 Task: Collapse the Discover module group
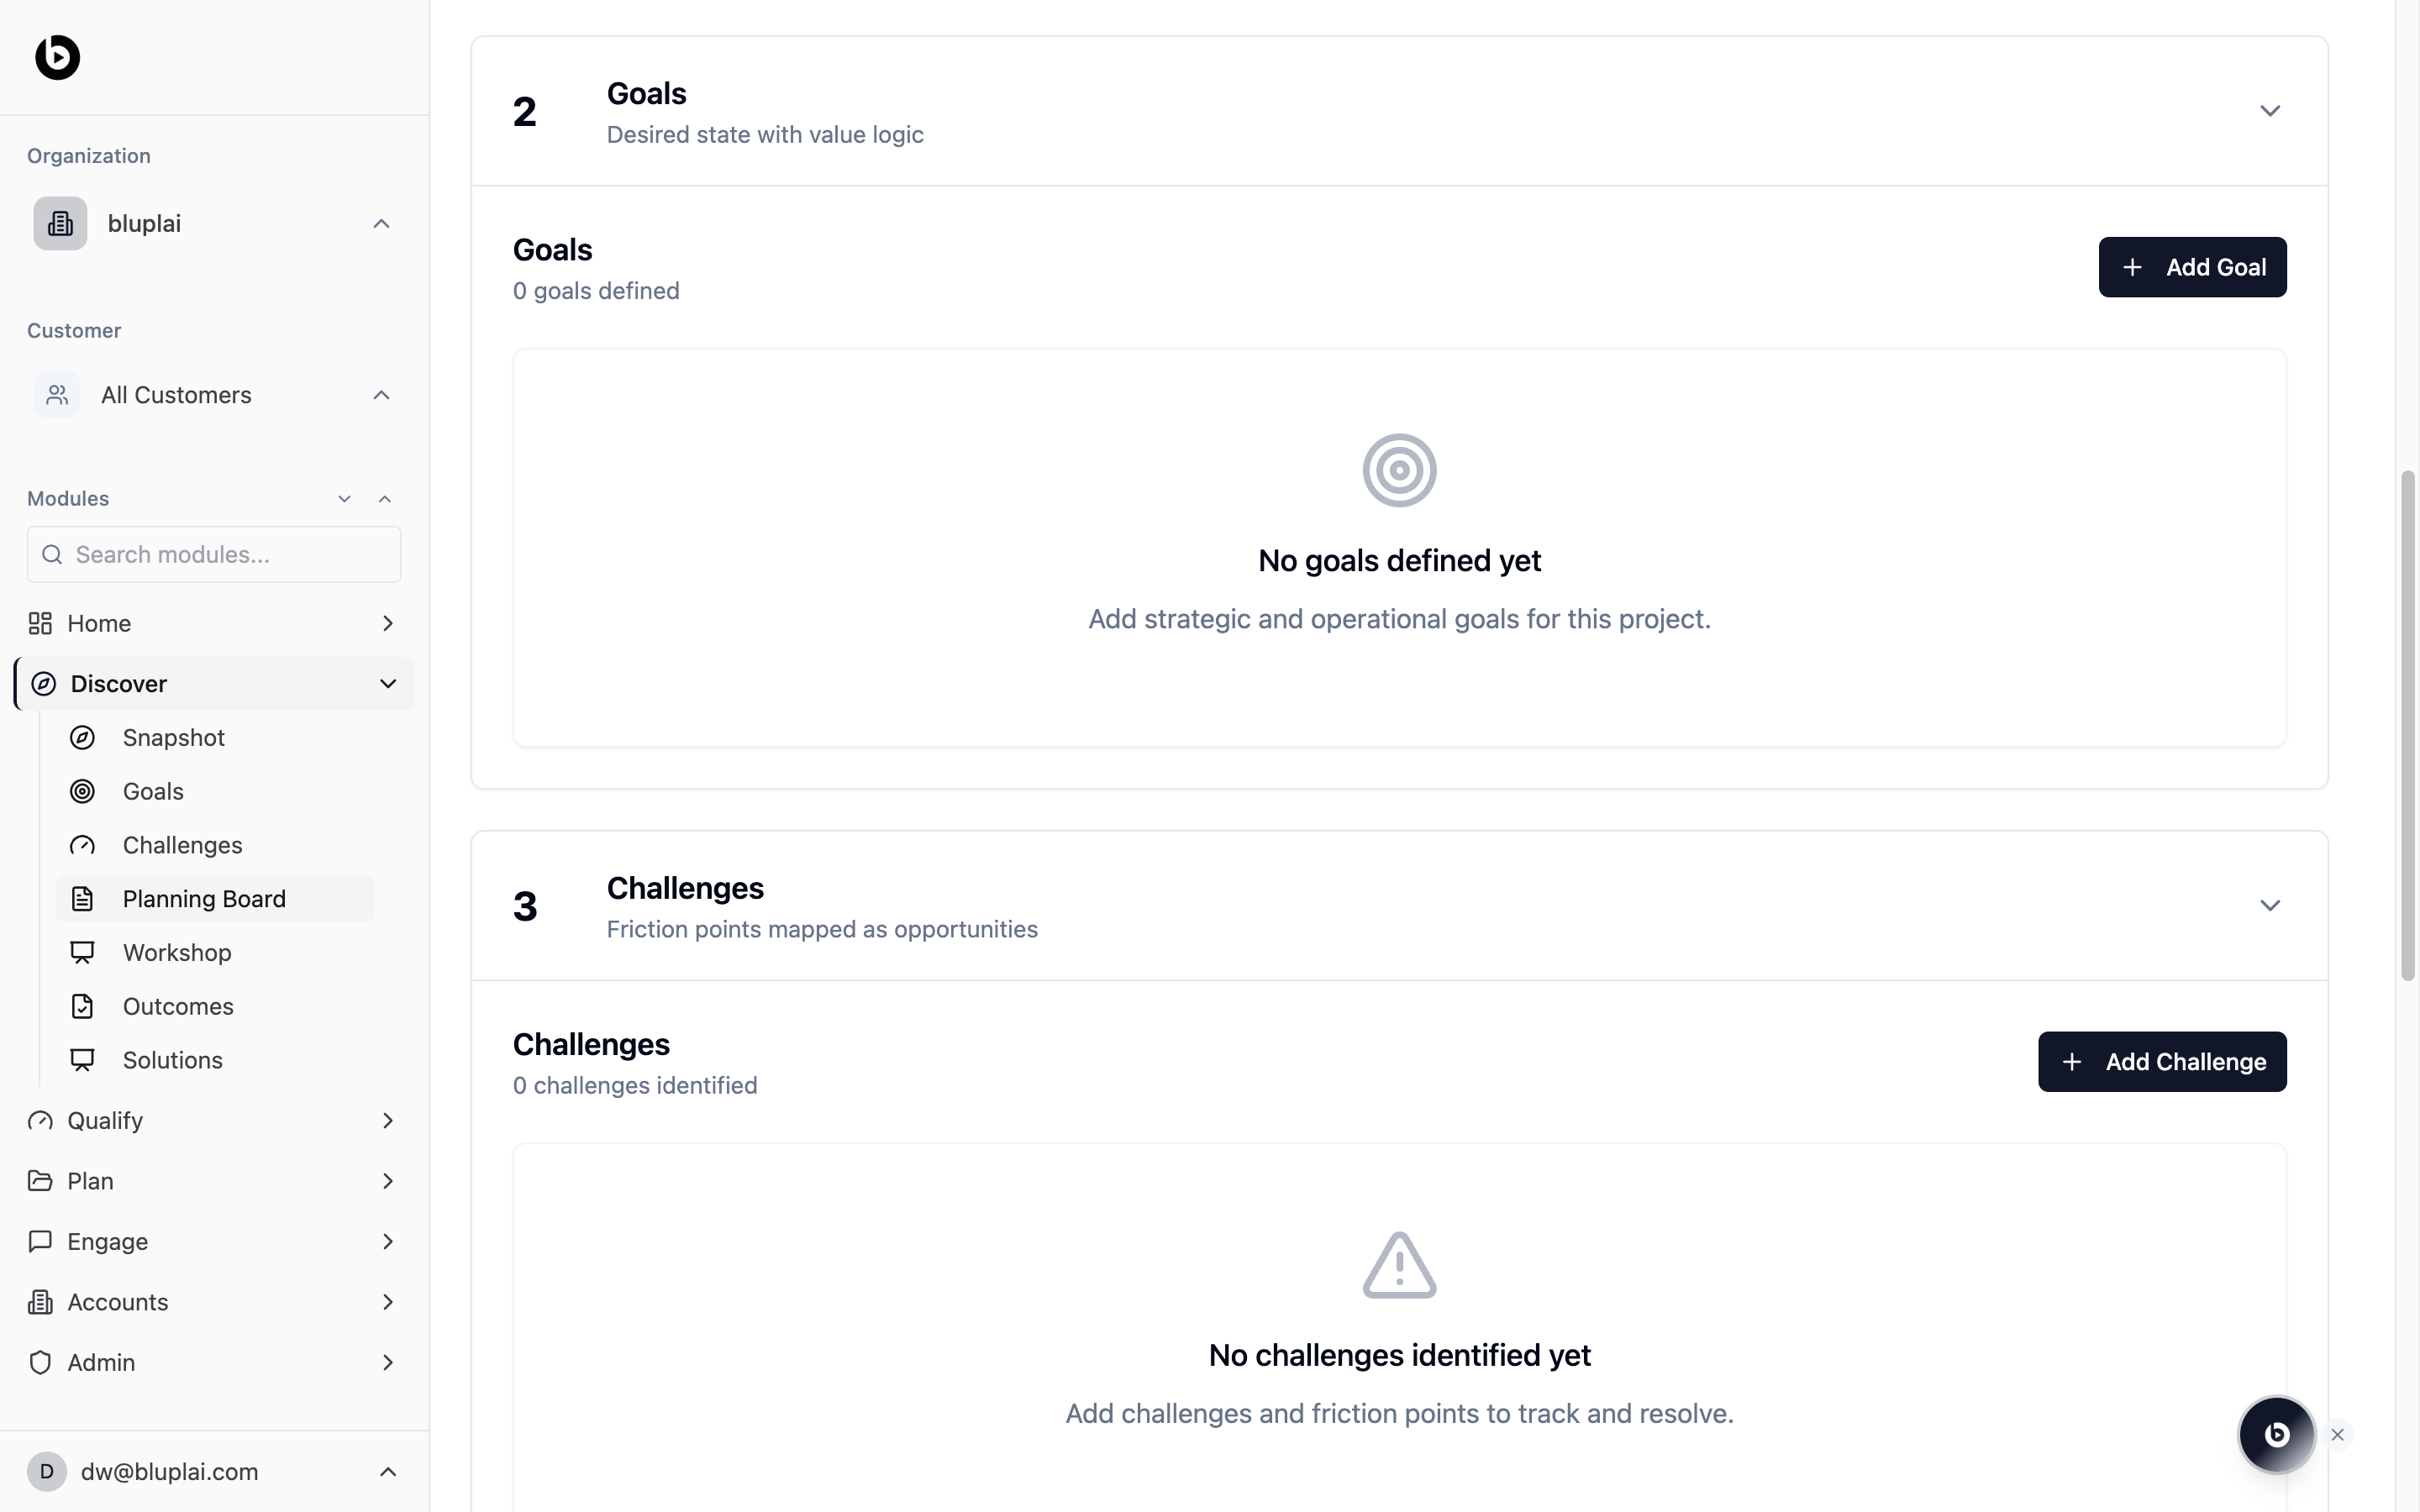click(388, 684)
